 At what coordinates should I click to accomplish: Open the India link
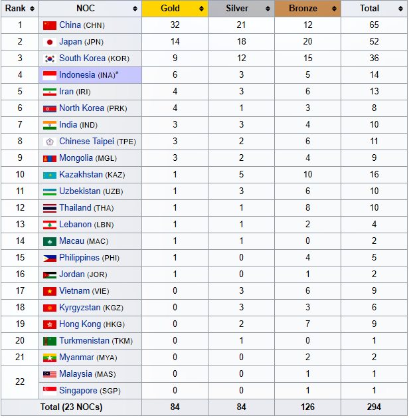point(68,125)
